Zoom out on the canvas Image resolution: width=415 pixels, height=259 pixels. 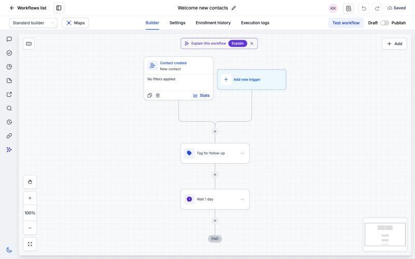click(30, 228)
